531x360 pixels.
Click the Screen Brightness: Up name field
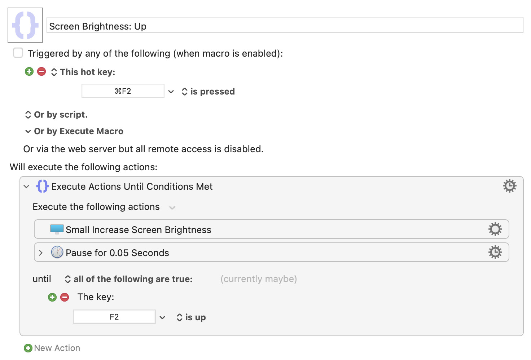285,26
